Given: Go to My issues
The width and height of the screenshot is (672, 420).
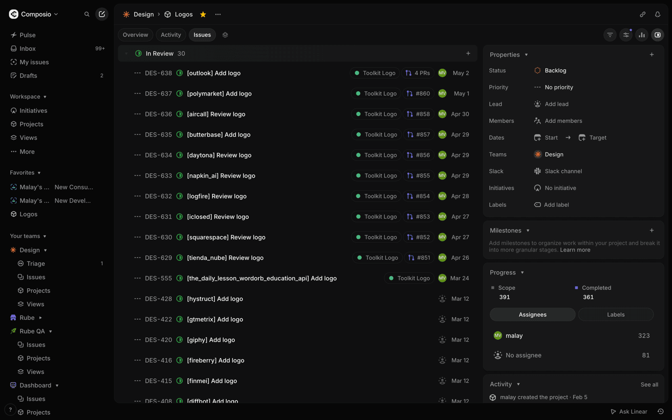Looking at the screenshot, I should click(57, 62).
